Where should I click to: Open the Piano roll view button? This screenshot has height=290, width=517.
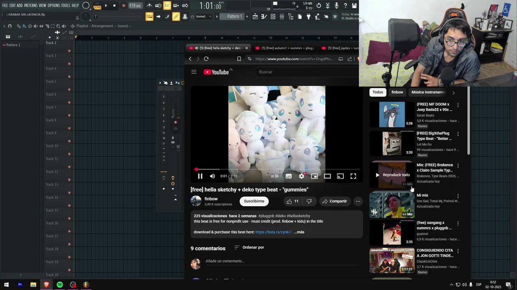(x=264, y=17)
